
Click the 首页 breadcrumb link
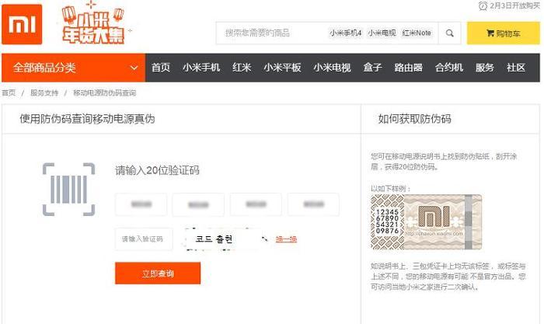pyautogui.click(x=9, y=93)
